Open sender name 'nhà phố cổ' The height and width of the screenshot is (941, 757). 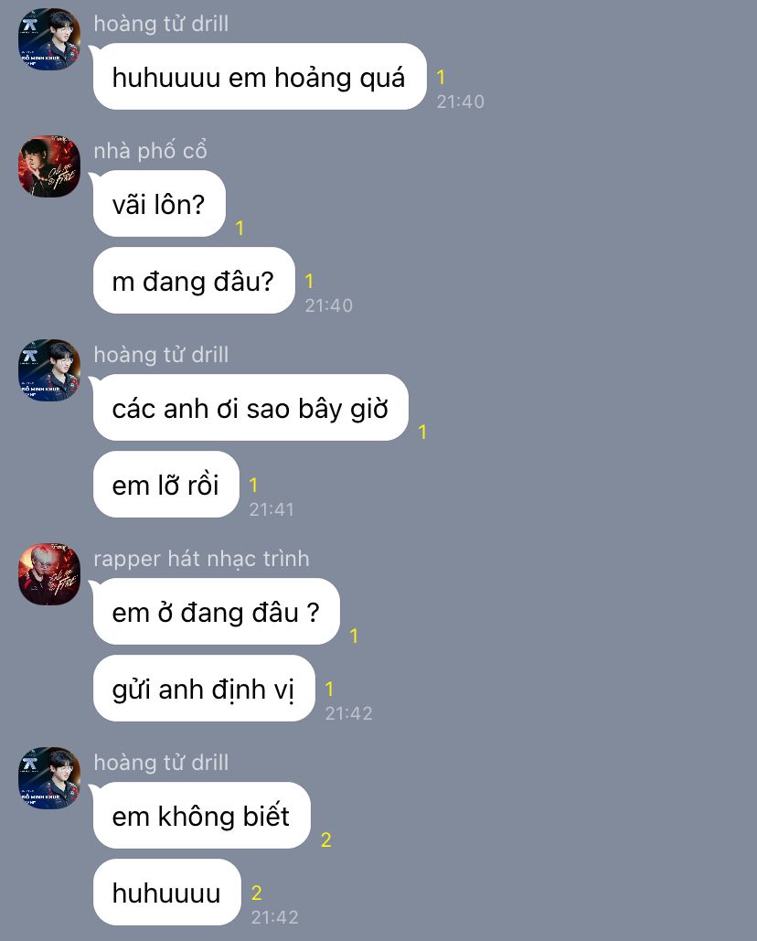point(150,150)
